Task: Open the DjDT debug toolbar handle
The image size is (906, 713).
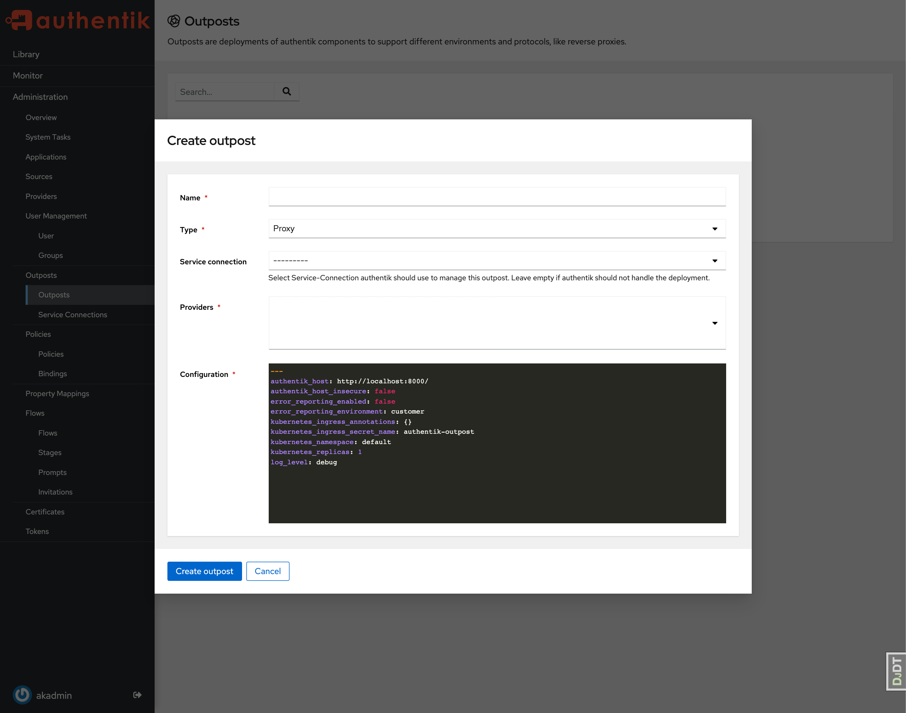Action: coord(896,671)
